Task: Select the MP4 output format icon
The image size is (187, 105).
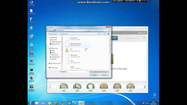Action: (131, 87)
